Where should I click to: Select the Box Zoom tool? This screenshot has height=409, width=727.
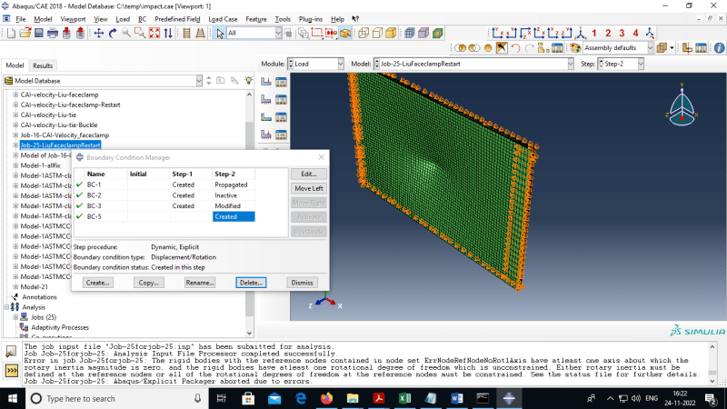[140, 33]
